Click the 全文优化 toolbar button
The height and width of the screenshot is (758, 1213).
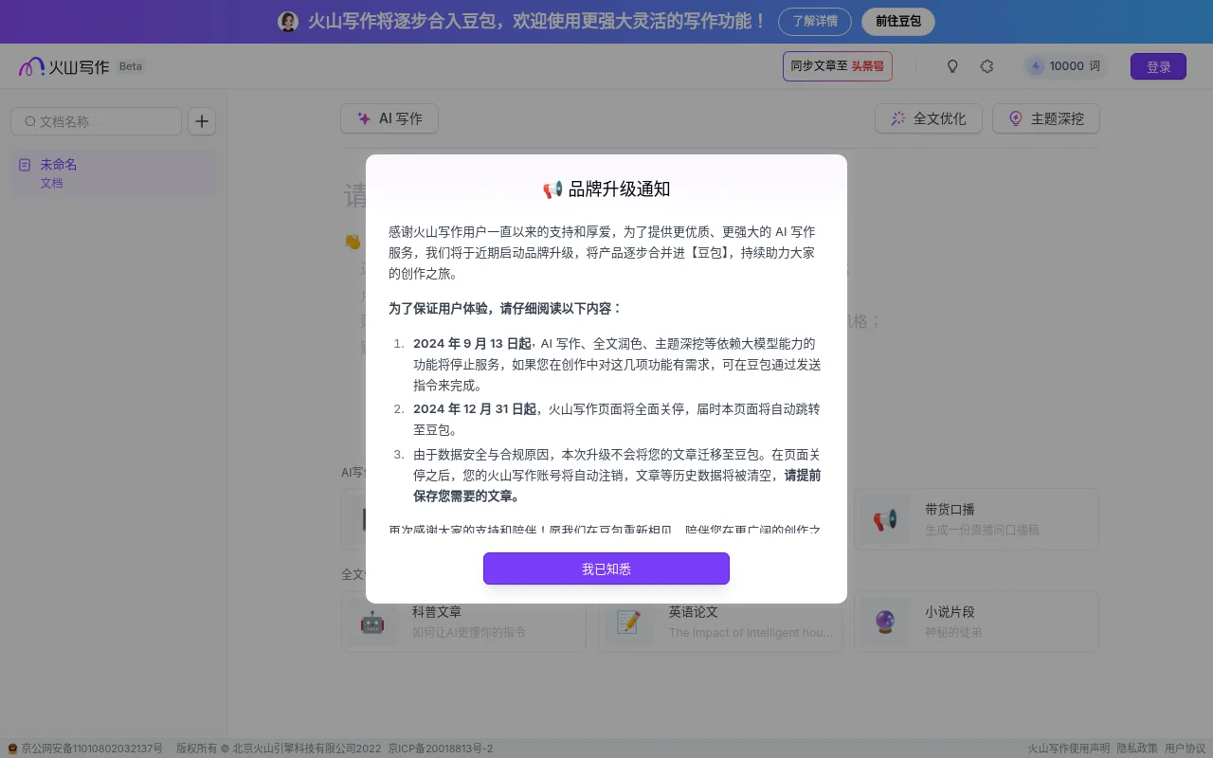click(928, 118)
